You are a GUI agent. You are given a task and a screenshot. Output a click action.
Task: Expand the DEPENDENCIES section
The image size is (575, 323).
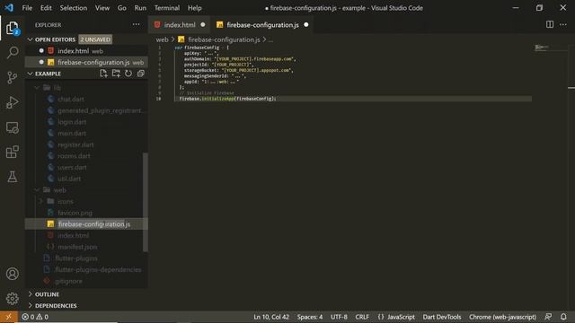point(56,305)
